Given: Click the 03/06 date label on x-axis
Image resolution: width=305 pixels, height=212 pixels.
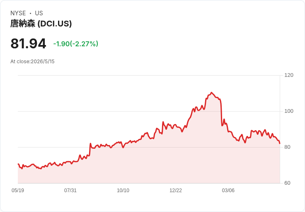Looking at the screenshot, I should pyautogui.click(x=228, y=191).
